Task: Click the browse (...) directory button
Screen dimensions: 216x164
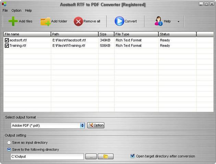Action: tap(91, 156)
